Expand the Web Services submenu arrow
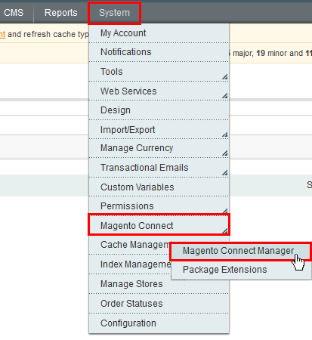 [x=225, y=96]
